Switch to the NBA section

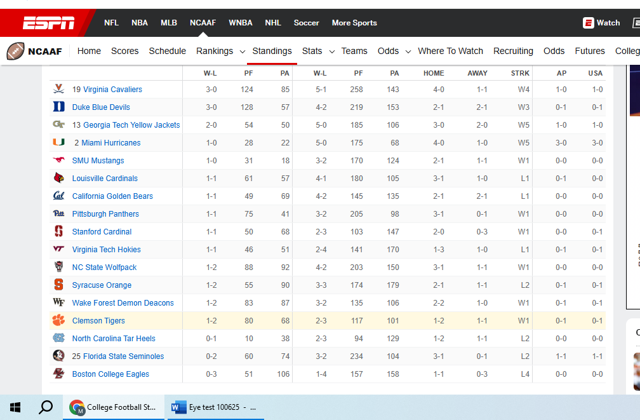pyautogui.click(x=139, y=22)
